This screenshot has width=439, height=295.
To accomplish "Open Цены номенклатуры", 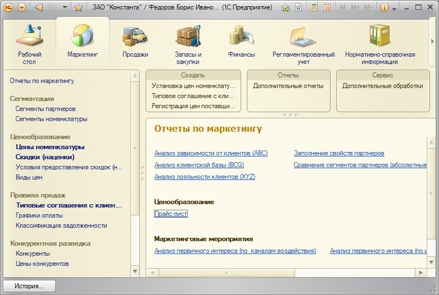I will coord(50,147).
